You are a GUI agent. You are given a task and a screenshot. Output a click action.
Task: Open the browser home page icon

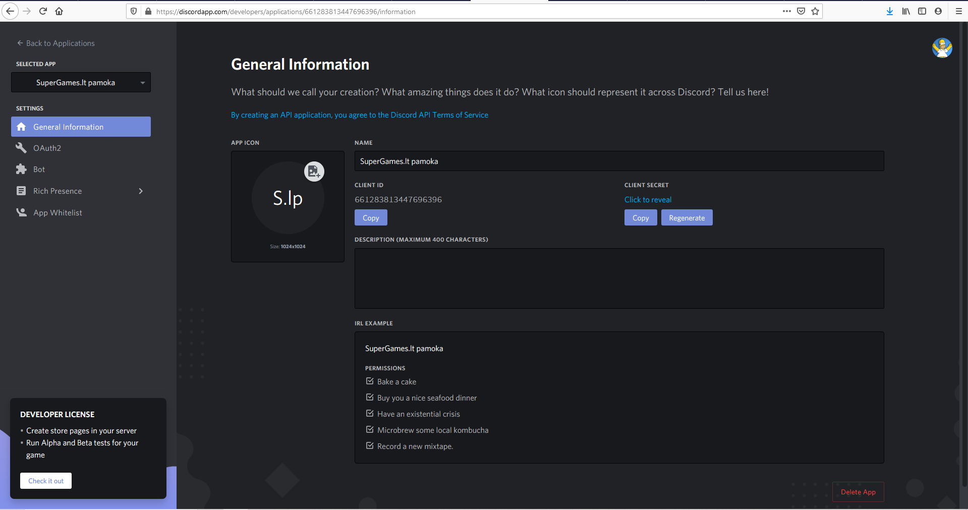click(59, 11)
